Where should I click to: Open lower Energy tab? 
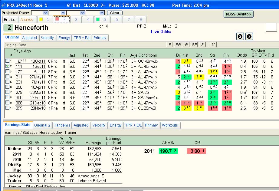116,125
